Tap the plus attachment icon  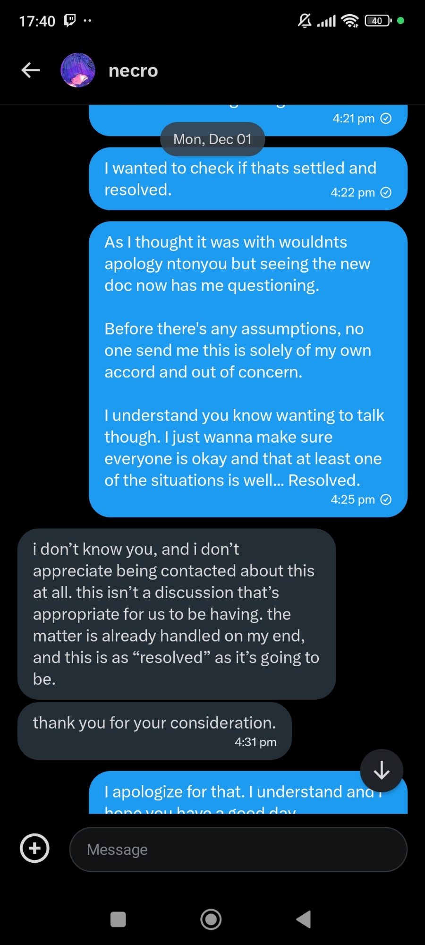pyautogui.click(x=34, y=848)
